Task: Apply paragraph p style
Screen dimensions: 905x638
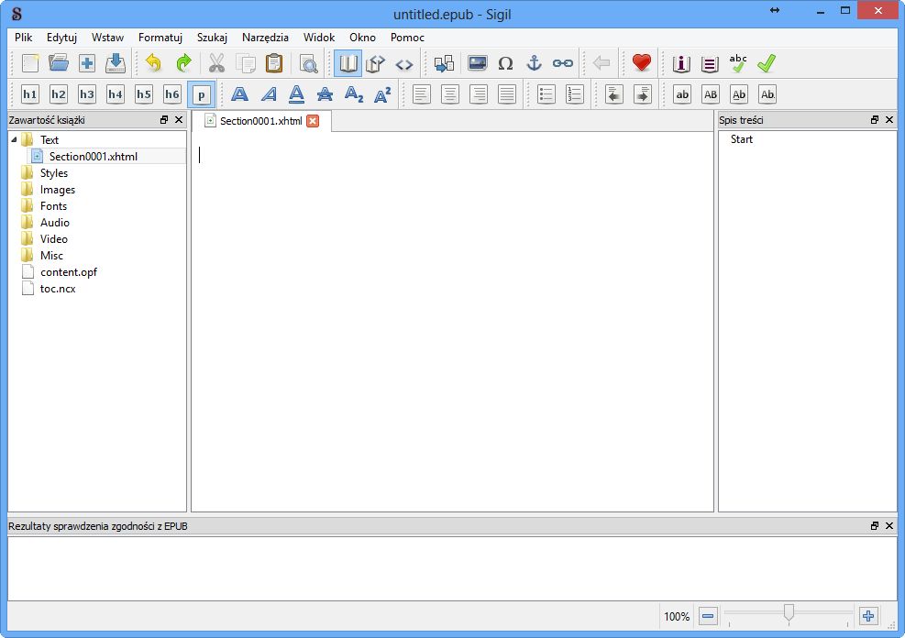Action: [x=202, y=94]
